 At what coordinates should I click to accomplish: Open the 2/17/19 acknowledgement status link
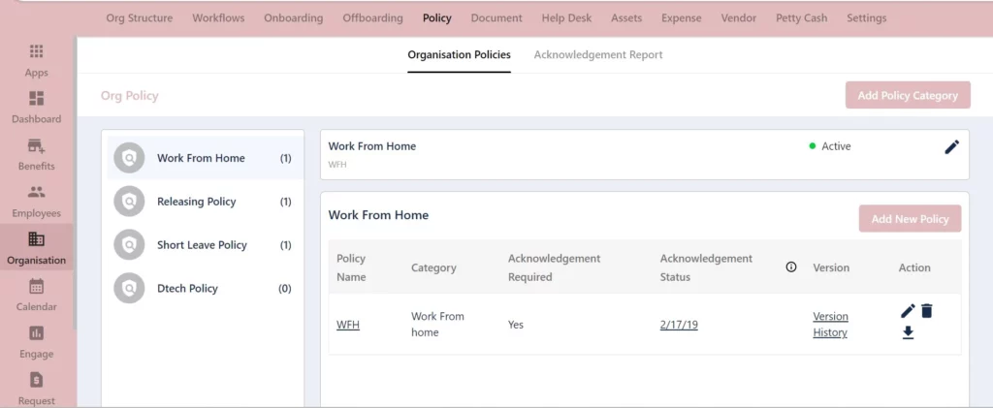(x=678, y=325)
